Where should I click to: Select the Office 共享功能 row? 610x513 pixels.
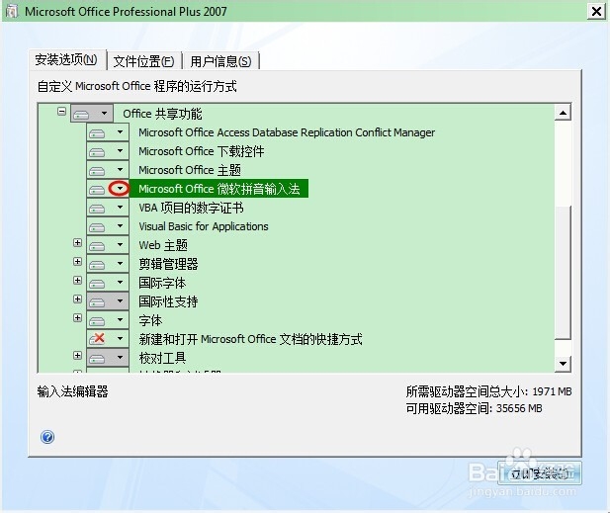[162, 114]
